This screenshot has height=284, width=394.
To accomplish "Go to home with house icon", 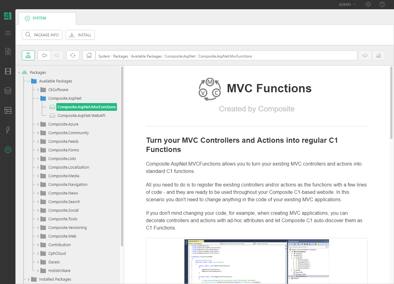I will [89, 55].
